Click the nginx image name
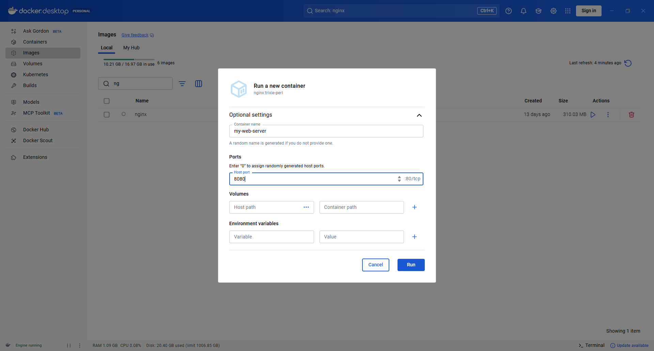The width and height of the screenshot is (654, 351). [141, 114]
